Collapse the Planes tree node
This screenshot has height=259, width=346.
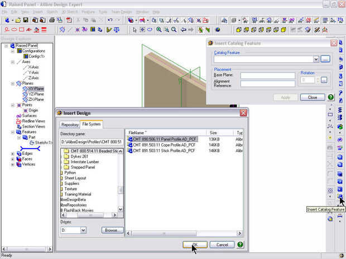[13, 84]
